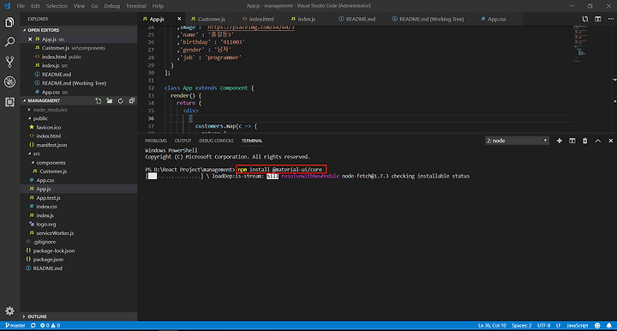The image size is (617, 331).
Task: Click the editor minimap preview
Action: 580,43
